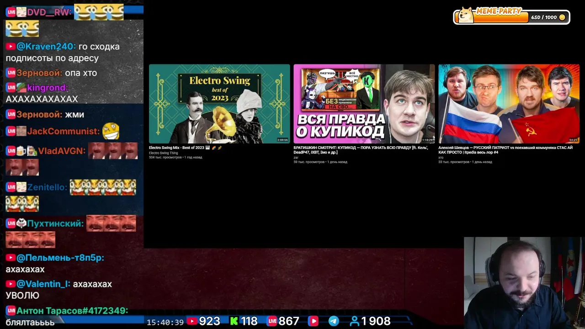Open the 'Electro Swing Mix - Best of 2023' title
Viewport: 585px width, 329px height.
[x=185, y=148]
